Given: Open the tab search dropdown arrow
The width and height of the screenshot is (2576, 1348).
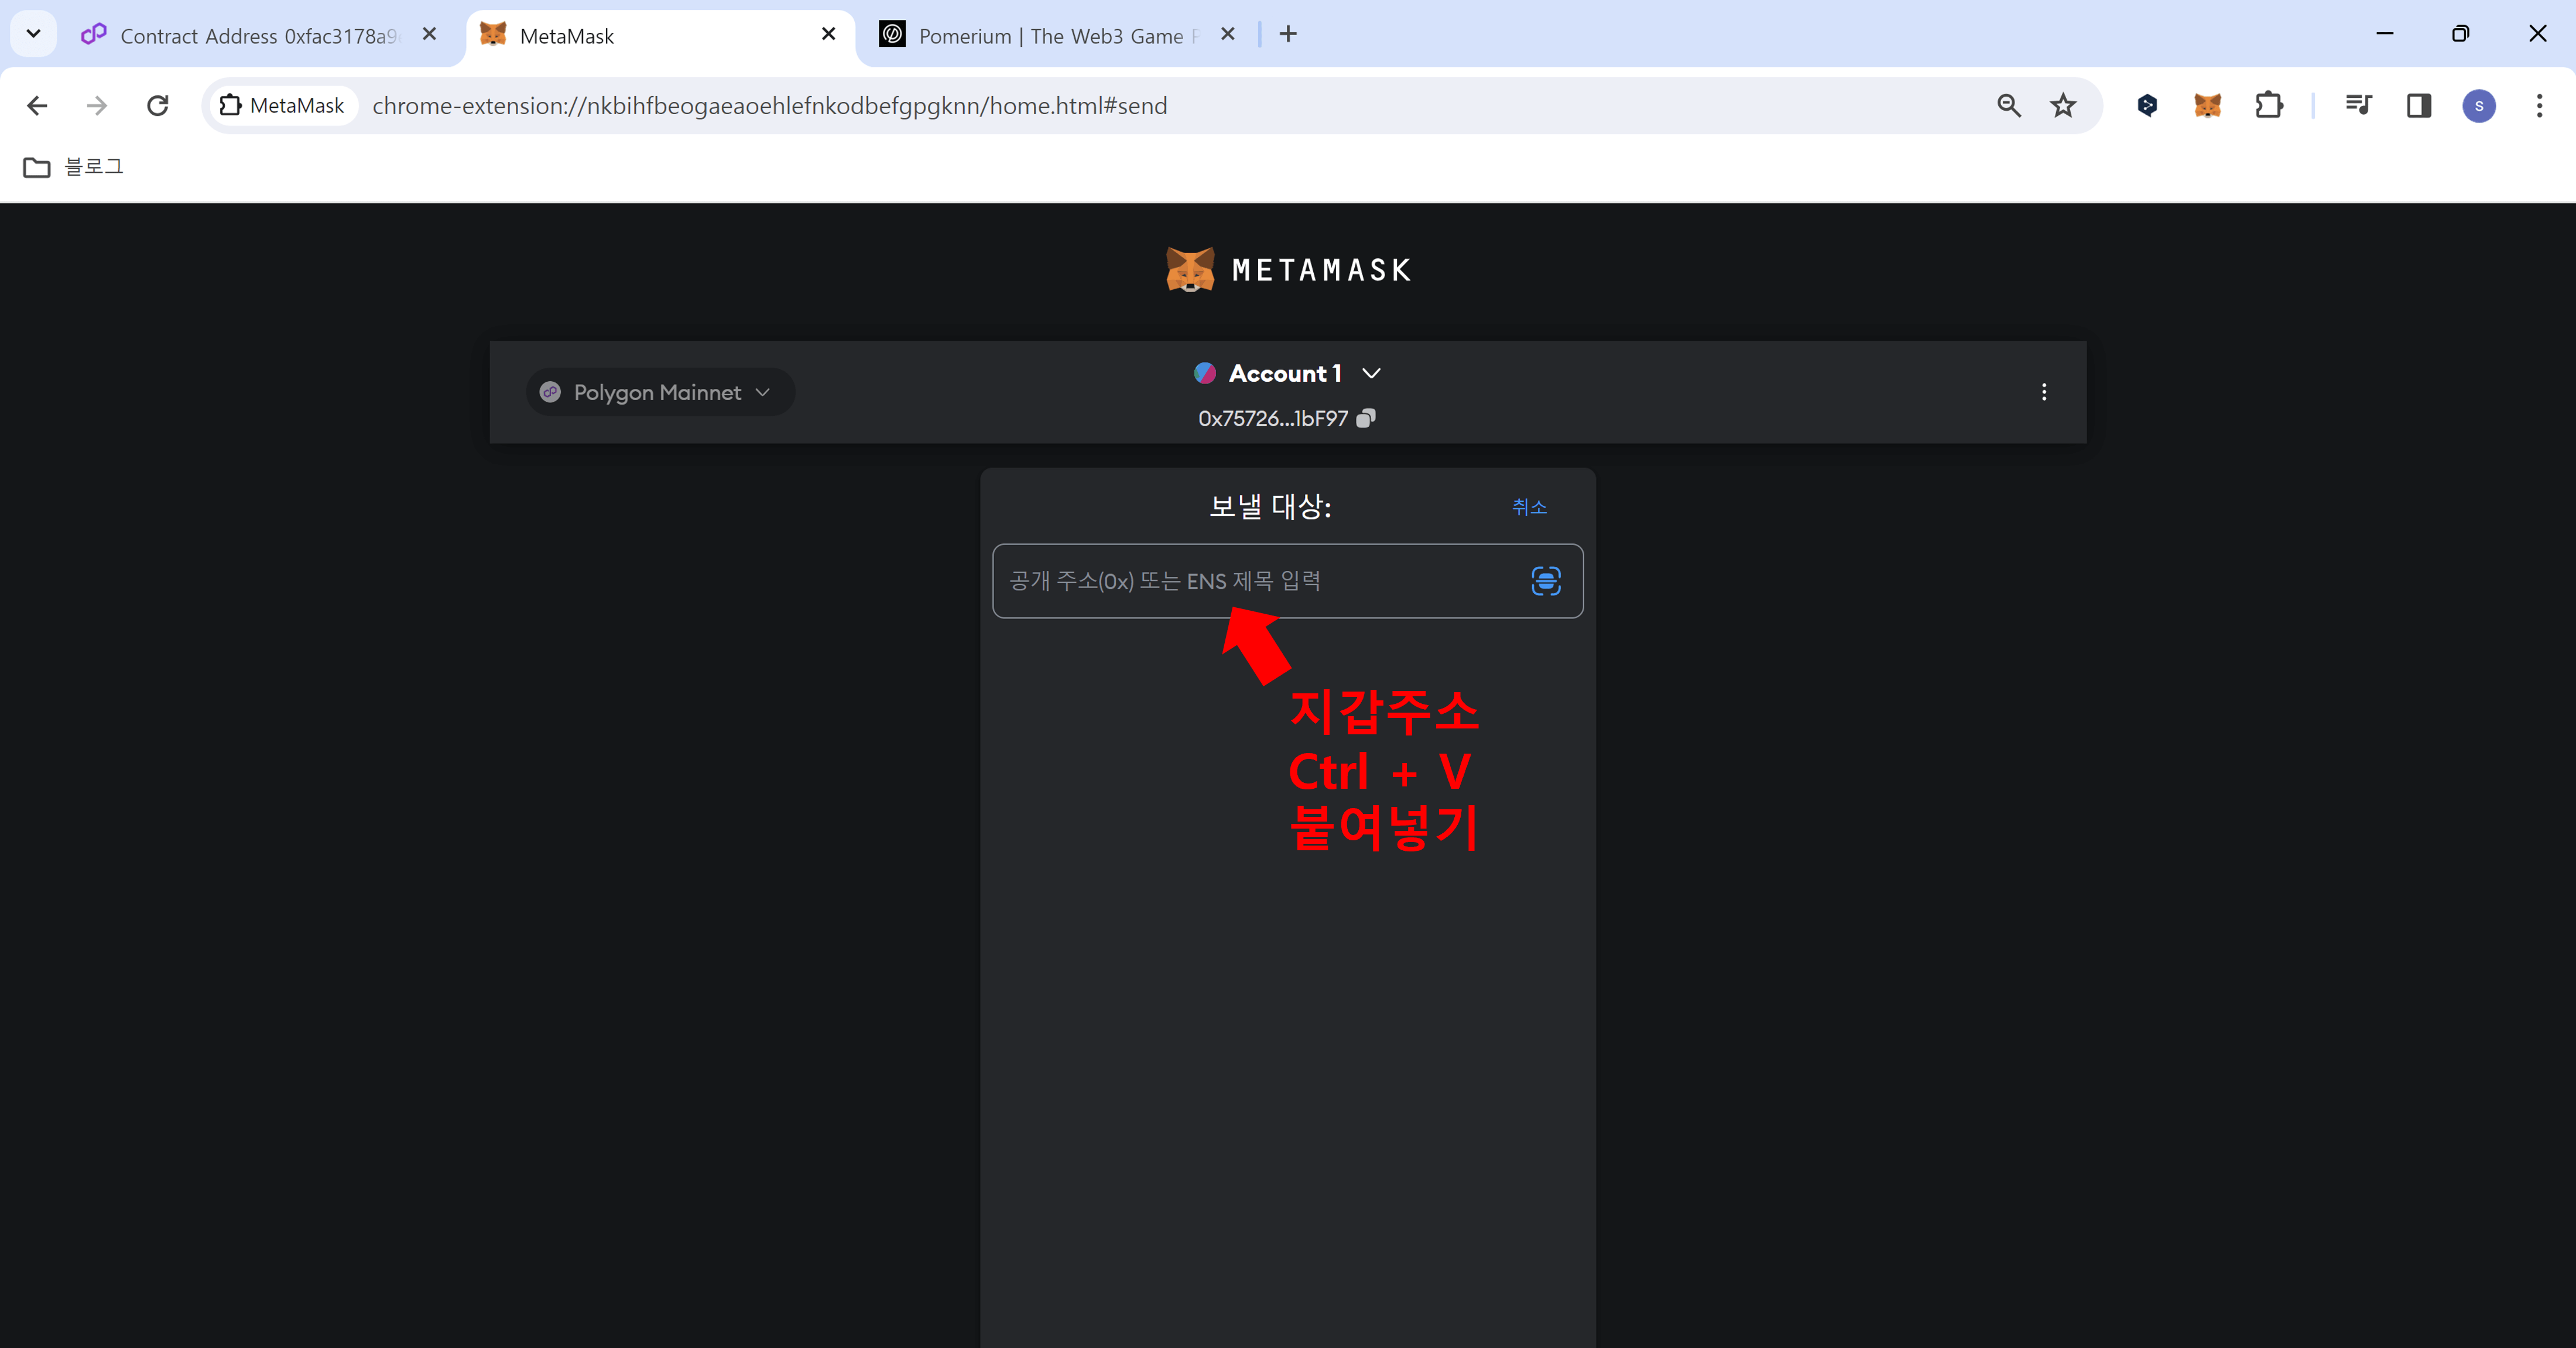Looking at the screenshot, I should coord(33,33).
